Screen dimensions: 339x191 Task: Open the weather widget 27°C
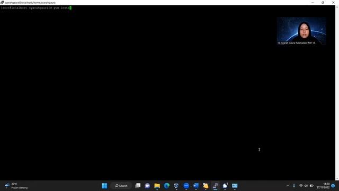tap(16, 186)
